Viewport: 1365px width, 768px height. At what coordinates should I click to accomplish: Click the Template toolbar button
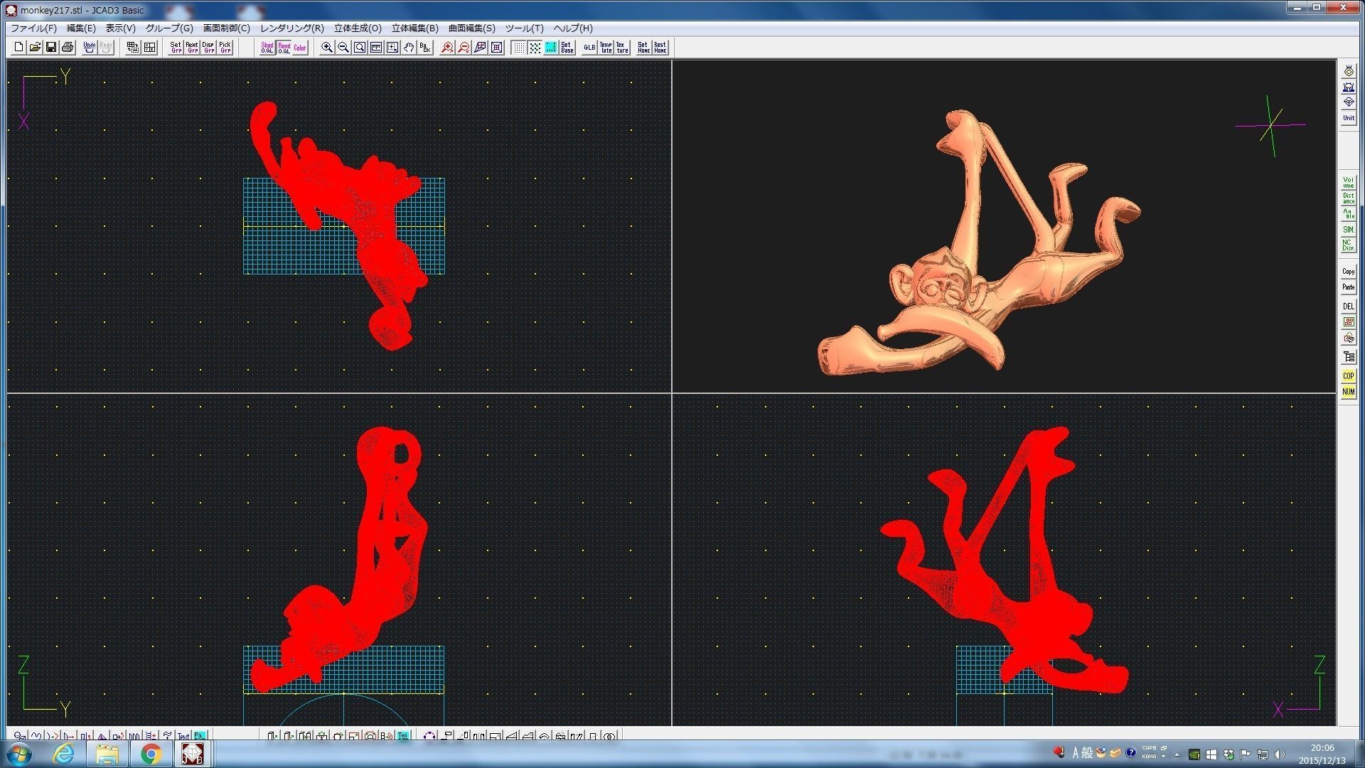[606, 48]
